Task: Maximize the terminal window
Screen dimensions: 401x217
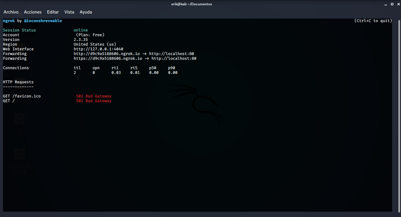Action: click(392, 4)
